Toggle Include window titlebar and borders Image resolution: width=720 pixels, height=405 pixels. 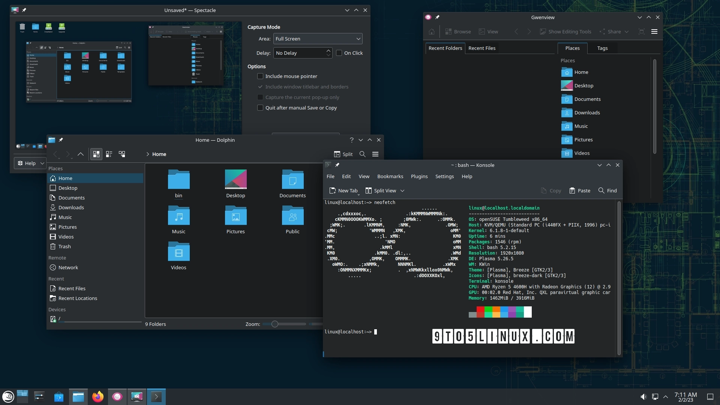coord(260,87)
